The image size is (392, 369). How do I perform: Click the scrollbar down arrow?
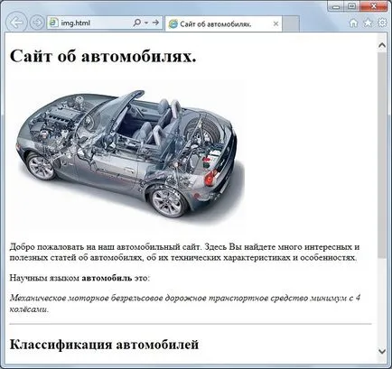(382, 351)
